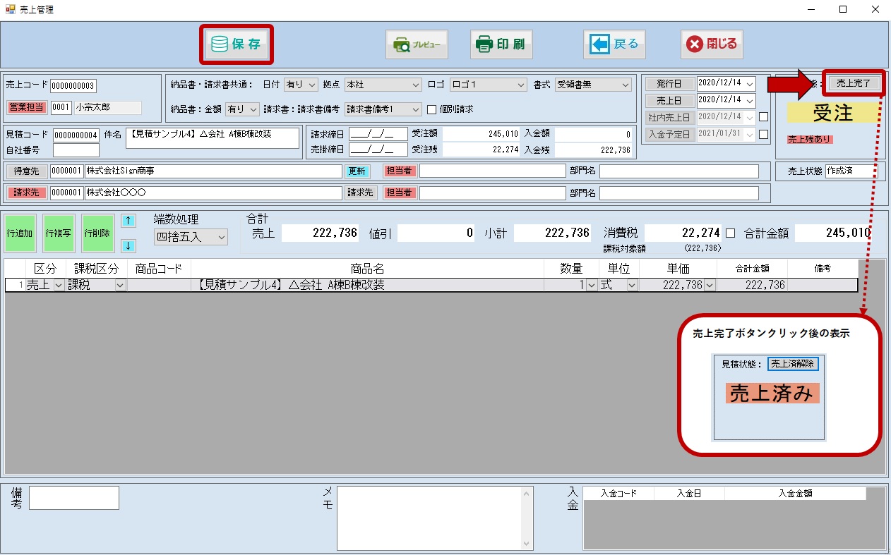Click the 入金日 column header
This screenshot has height=555, width=891.
(x=688, y=494)
